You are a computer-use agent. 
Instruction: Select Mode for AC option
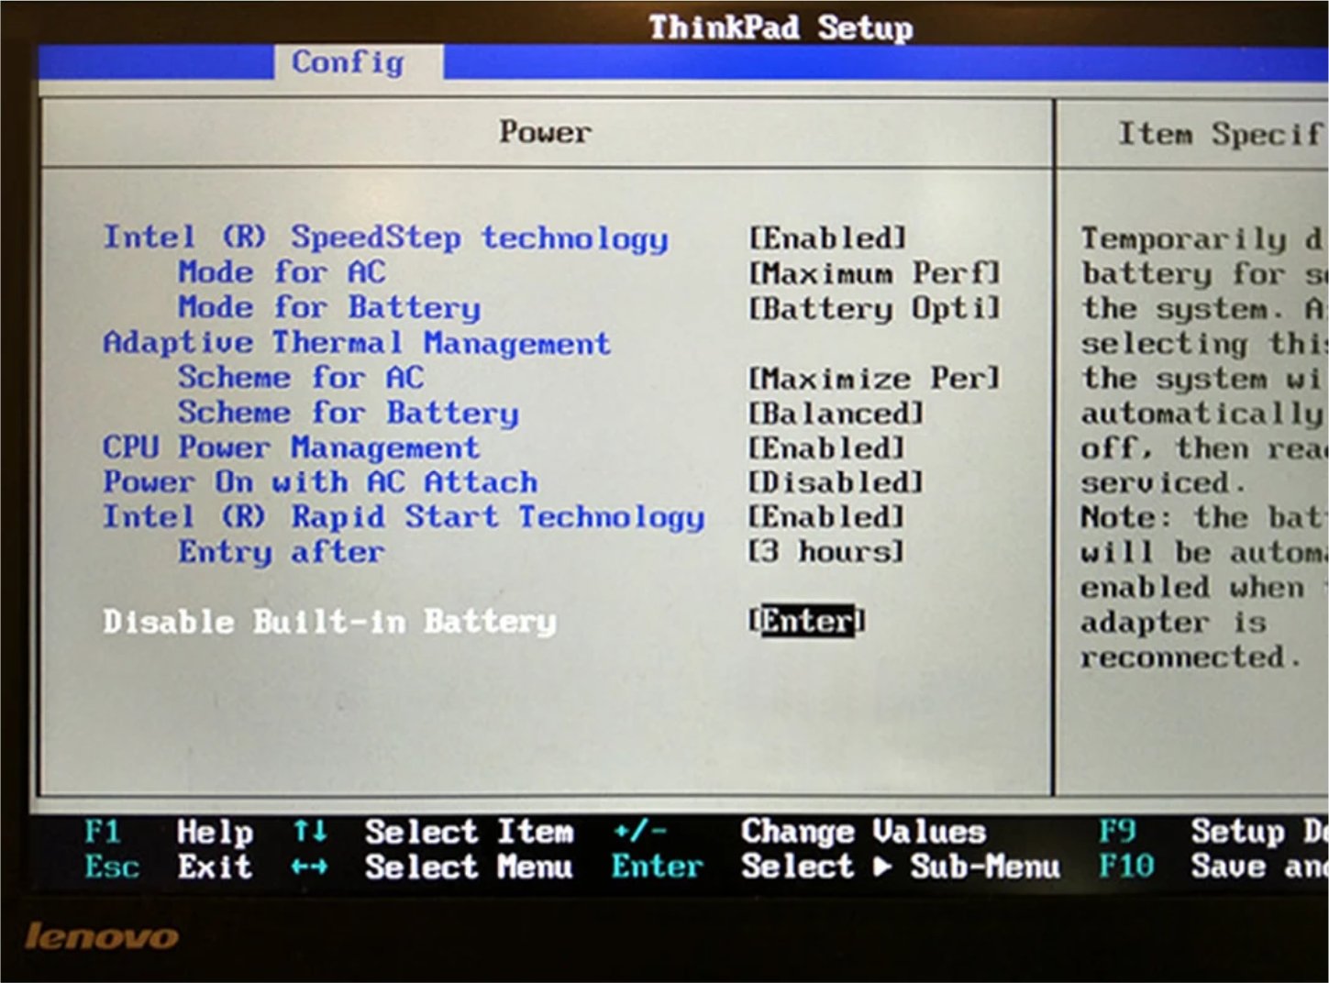point(282,272)
